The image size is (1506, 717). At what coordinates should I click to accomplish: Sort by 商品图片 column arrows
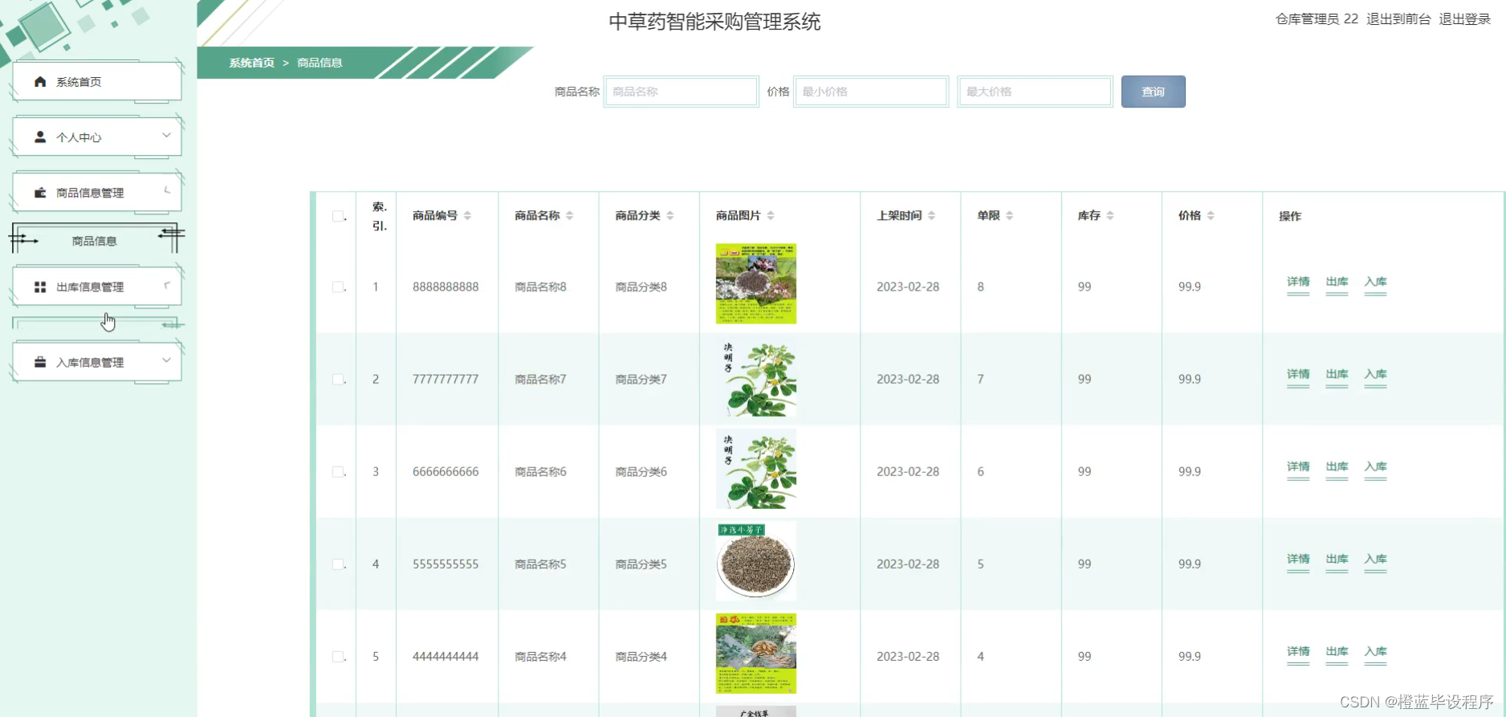pos(770,215)
